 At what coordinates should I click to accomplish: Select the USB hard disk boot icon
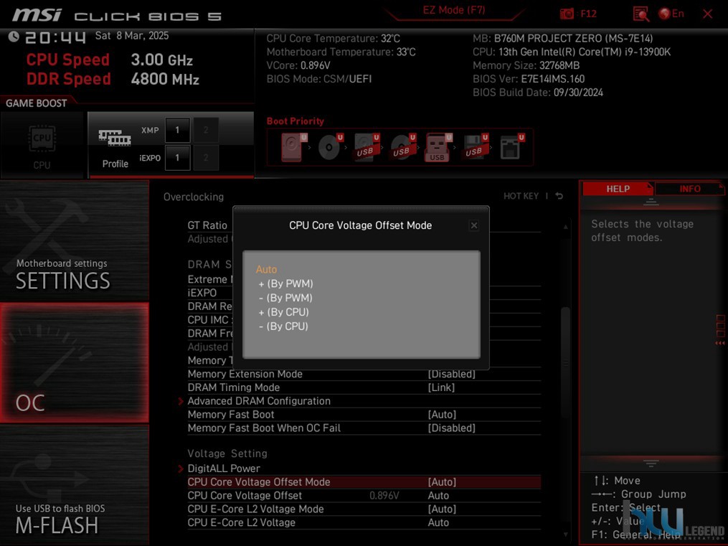(x=367, y=147)
